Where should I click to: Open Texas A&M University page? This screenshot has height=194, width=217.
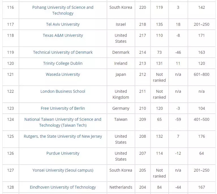tap(63, 35)
